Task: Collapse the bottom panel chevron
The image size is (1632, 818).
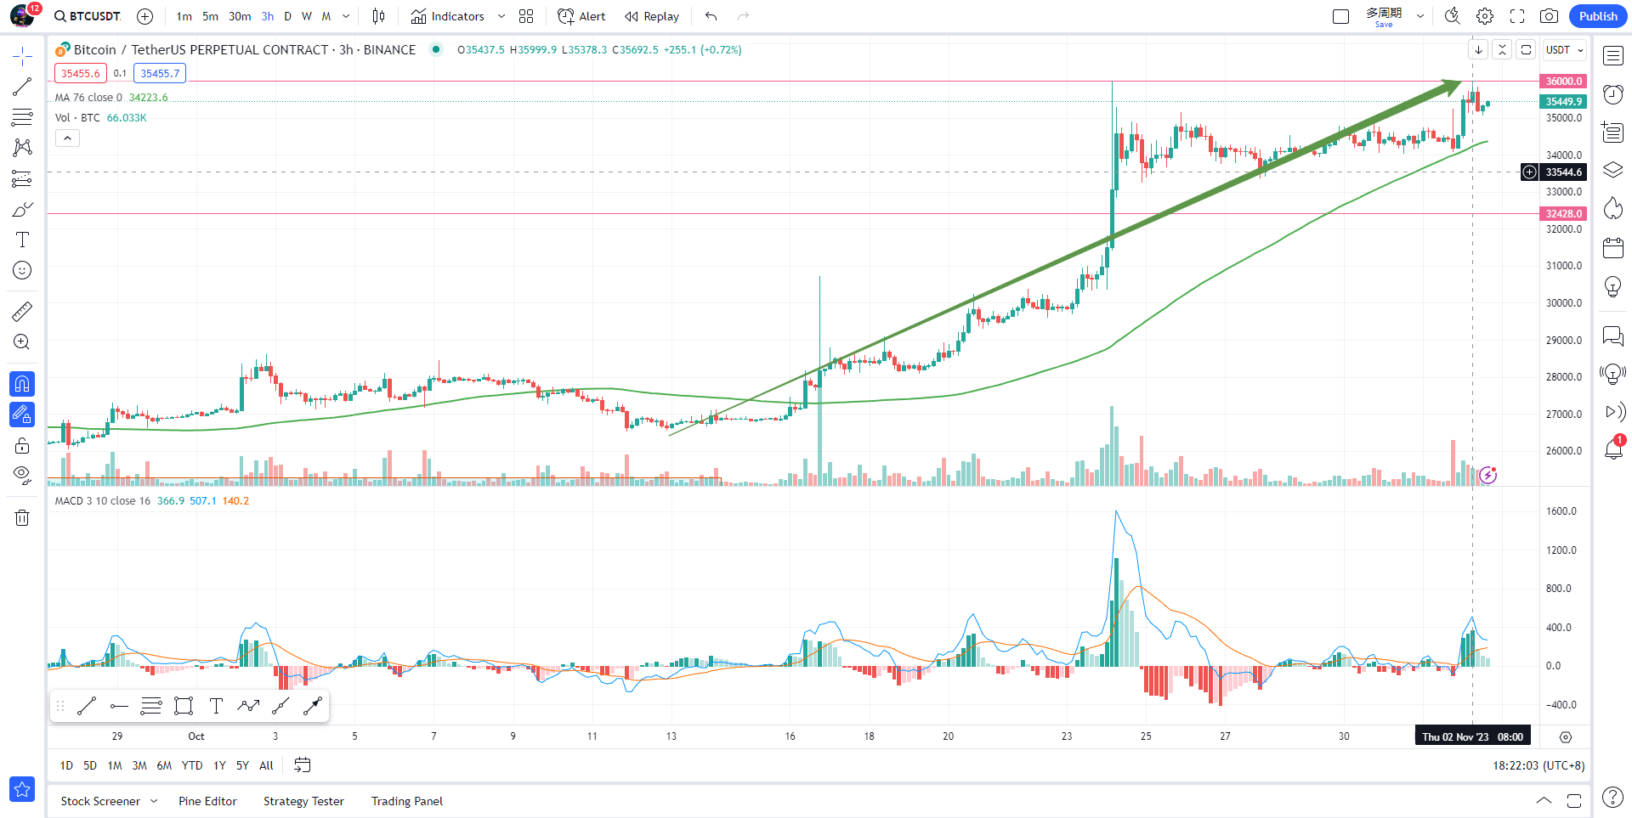Action: point(1544,800)
